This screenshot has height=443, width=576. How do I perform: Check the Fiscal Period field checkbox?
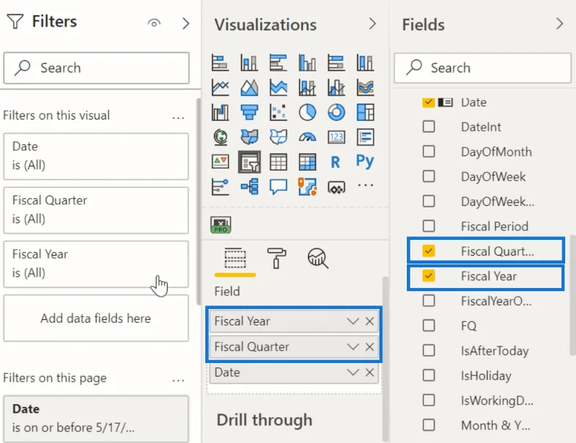(x=428, y=225)
